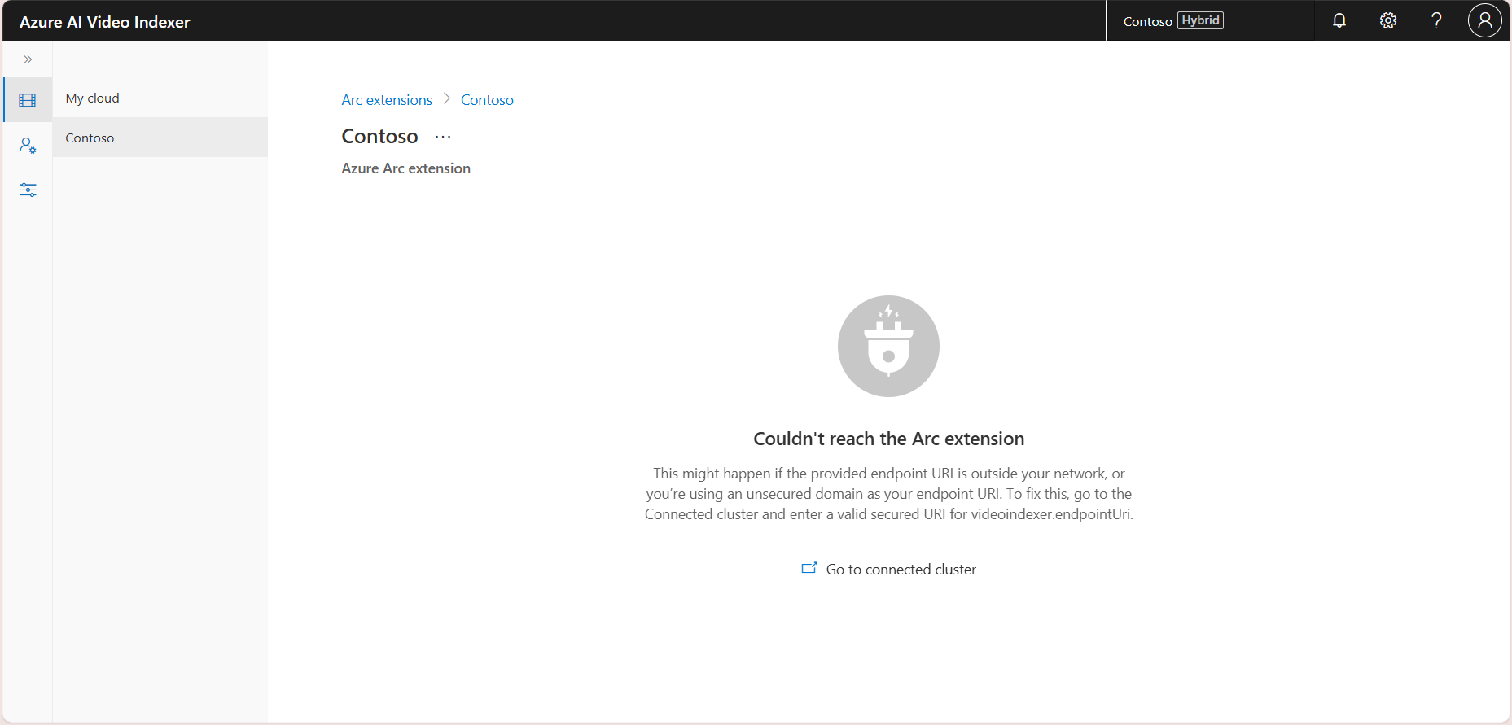The height and width of the screenshot is (725, 1512).
Task: Open the user profile avatar
Action: 1485,20
